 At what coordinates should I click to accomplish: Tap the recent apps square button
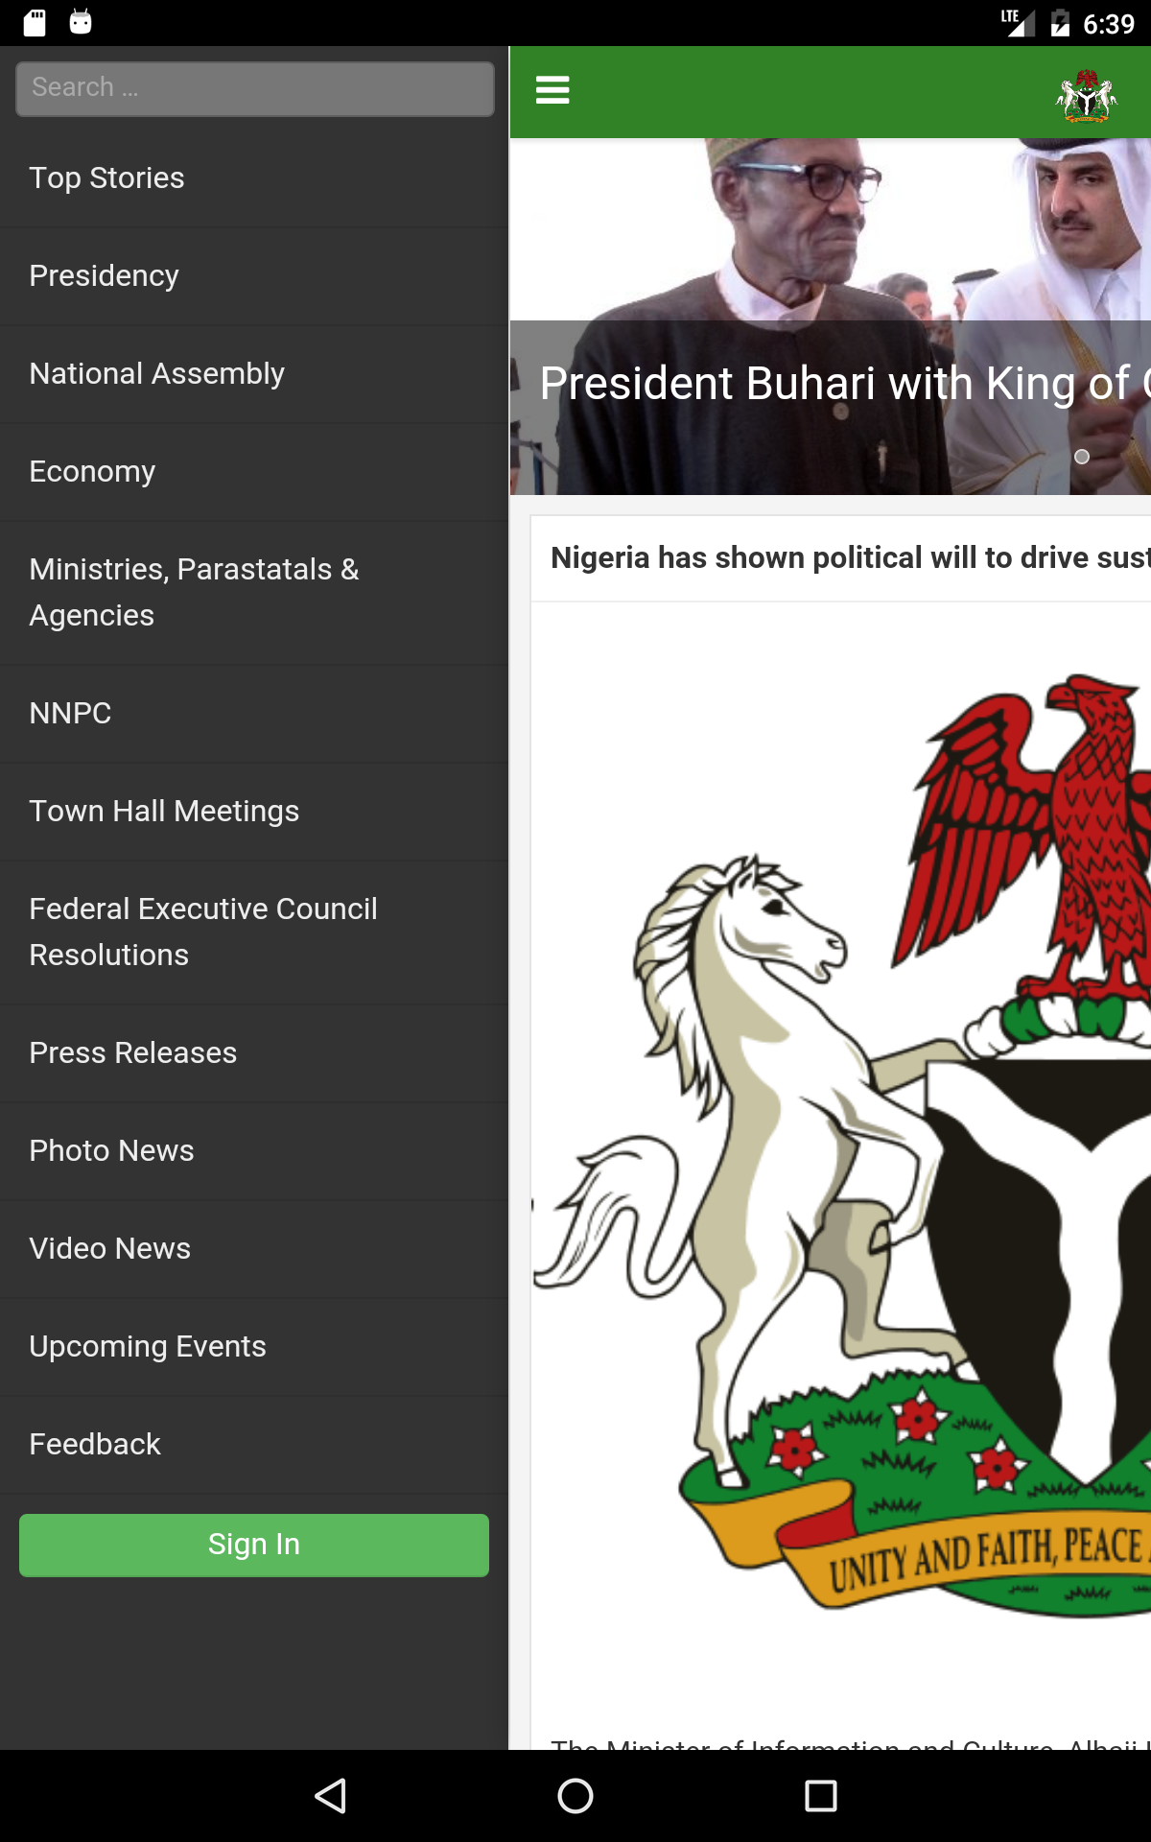tap(821, 1796)
